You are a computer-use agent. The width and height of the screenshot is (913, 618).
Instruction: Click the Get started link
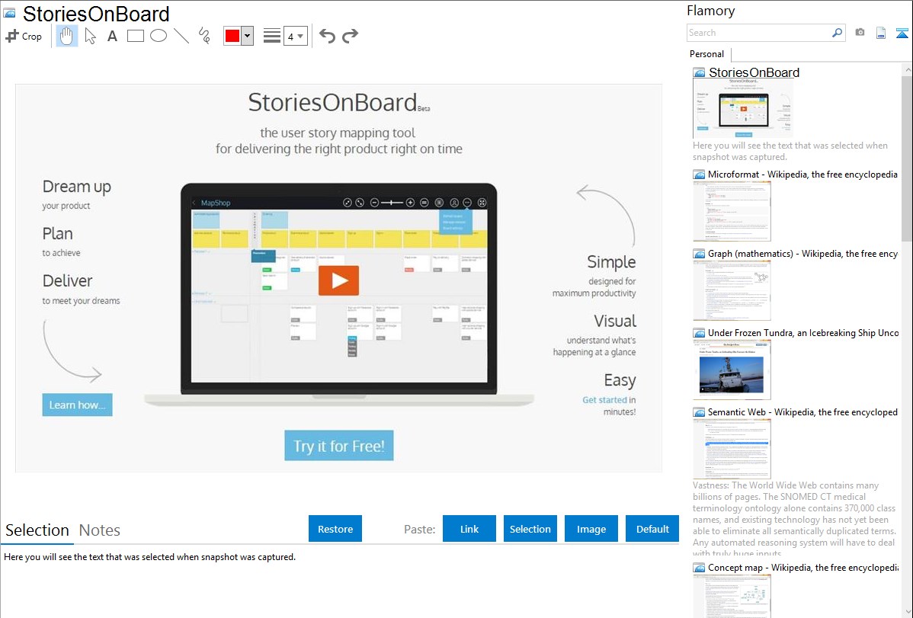click(x=604, y=399)
